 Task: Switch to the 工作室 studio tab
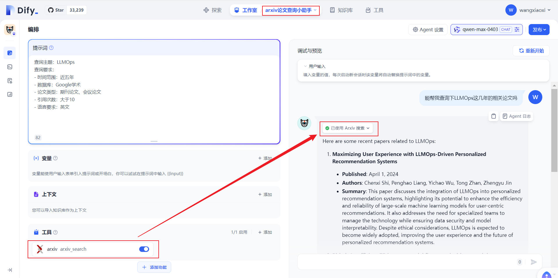click(246, 10)
